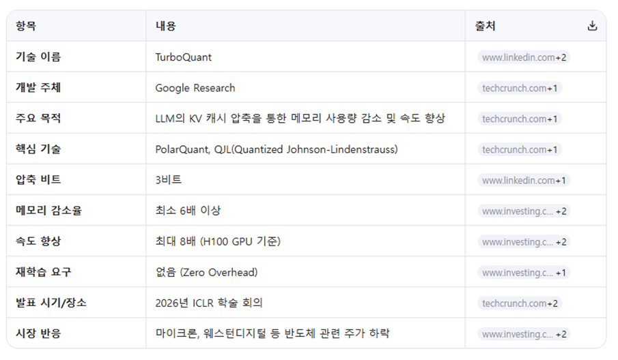
Task: Select the 속도 향상 row label
Action: (38, 241)
